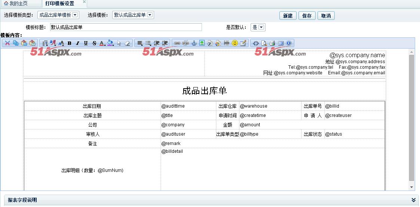Click the printer icon in the toolbar
This screenshot has height=207, width=420.
(272, 43)
